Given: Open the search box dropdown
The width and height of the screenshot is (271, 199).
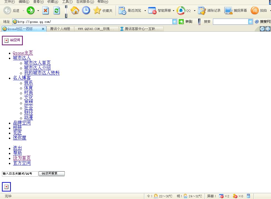Looking at the screenshot, I should pos(250,22).
